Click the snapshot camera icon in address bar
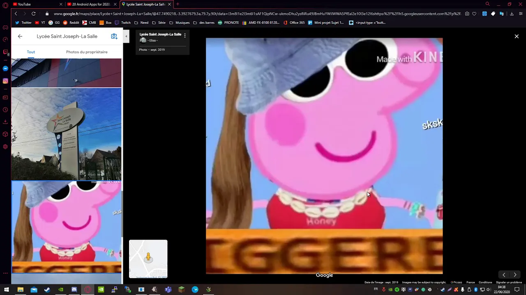 point(467,14)
